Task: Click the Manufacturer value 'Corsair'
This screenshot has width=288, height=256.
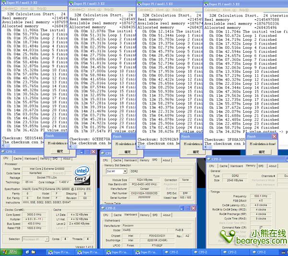Action: [x=144, y=189]
